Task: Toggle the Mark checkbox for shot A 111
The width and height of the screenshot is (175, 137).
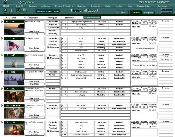Action: 150,127
